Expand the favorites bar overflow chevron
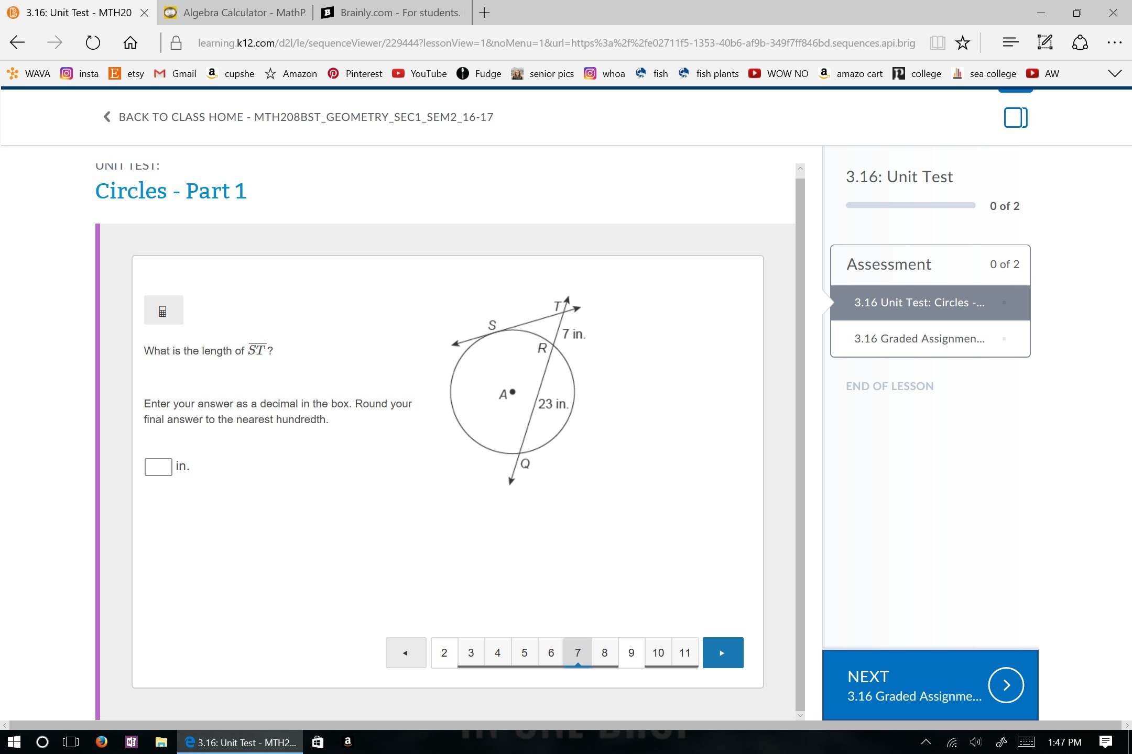This screenshot has height=754, width=1132. tap(1115, 73)
